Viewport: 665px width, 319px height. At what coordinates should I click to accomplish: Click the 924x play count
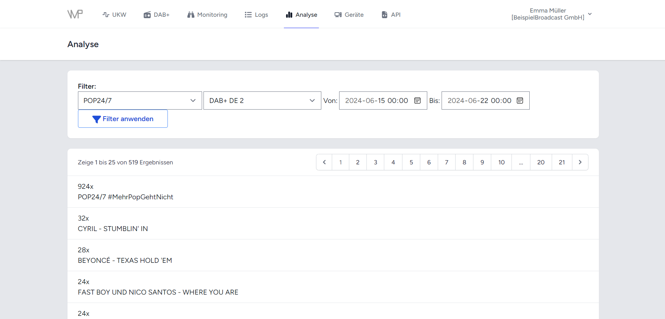tap(86, 186)
